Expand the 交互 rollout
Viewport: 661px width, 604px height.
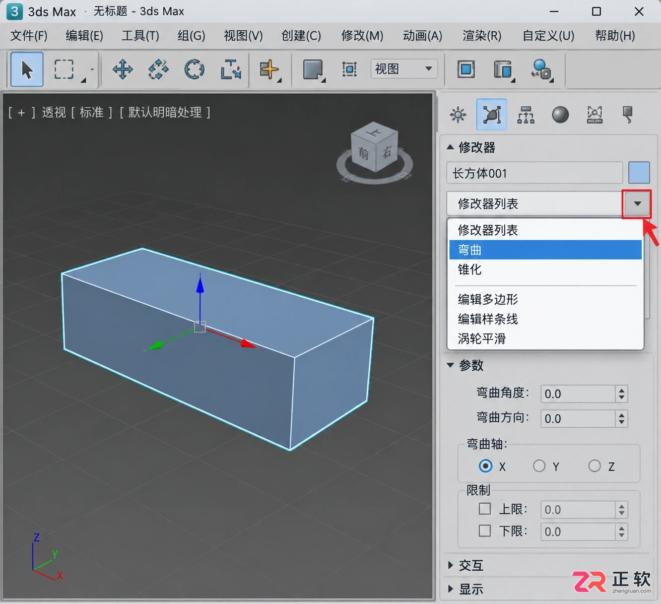coord(450,565)
